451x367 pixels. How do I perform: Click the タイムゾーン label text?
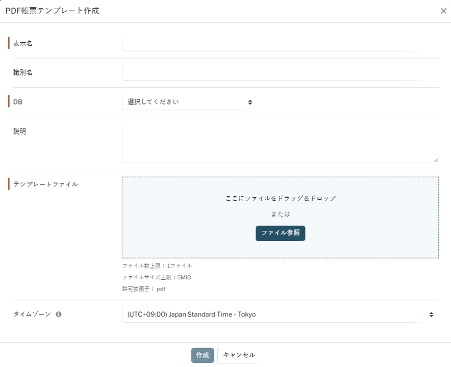(32, 314)
